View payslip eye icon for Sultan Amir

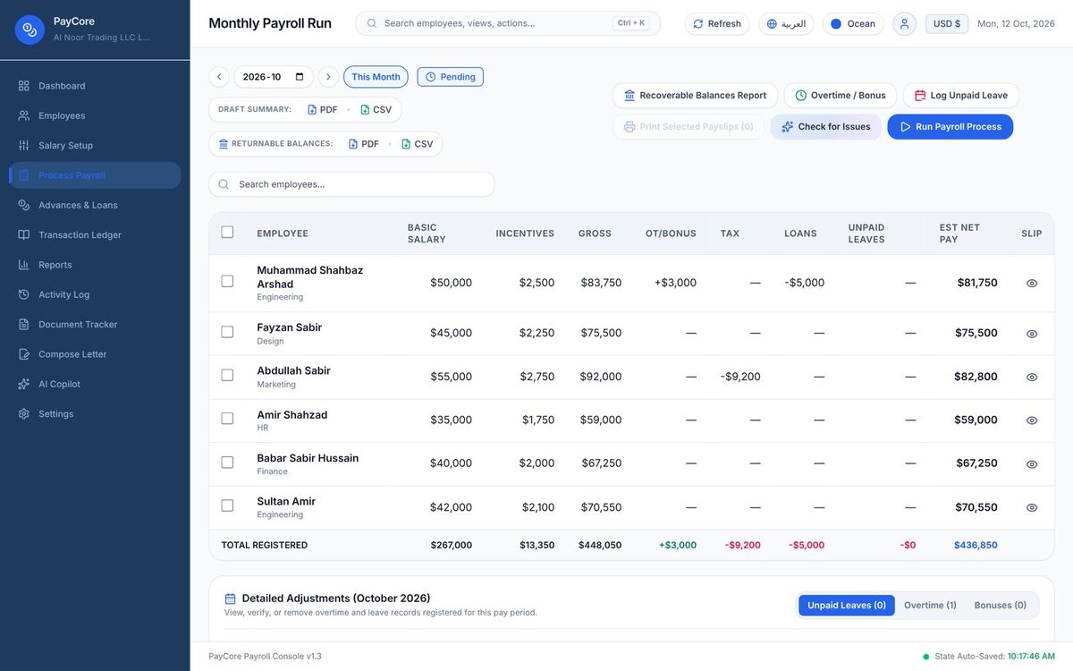1032,508
